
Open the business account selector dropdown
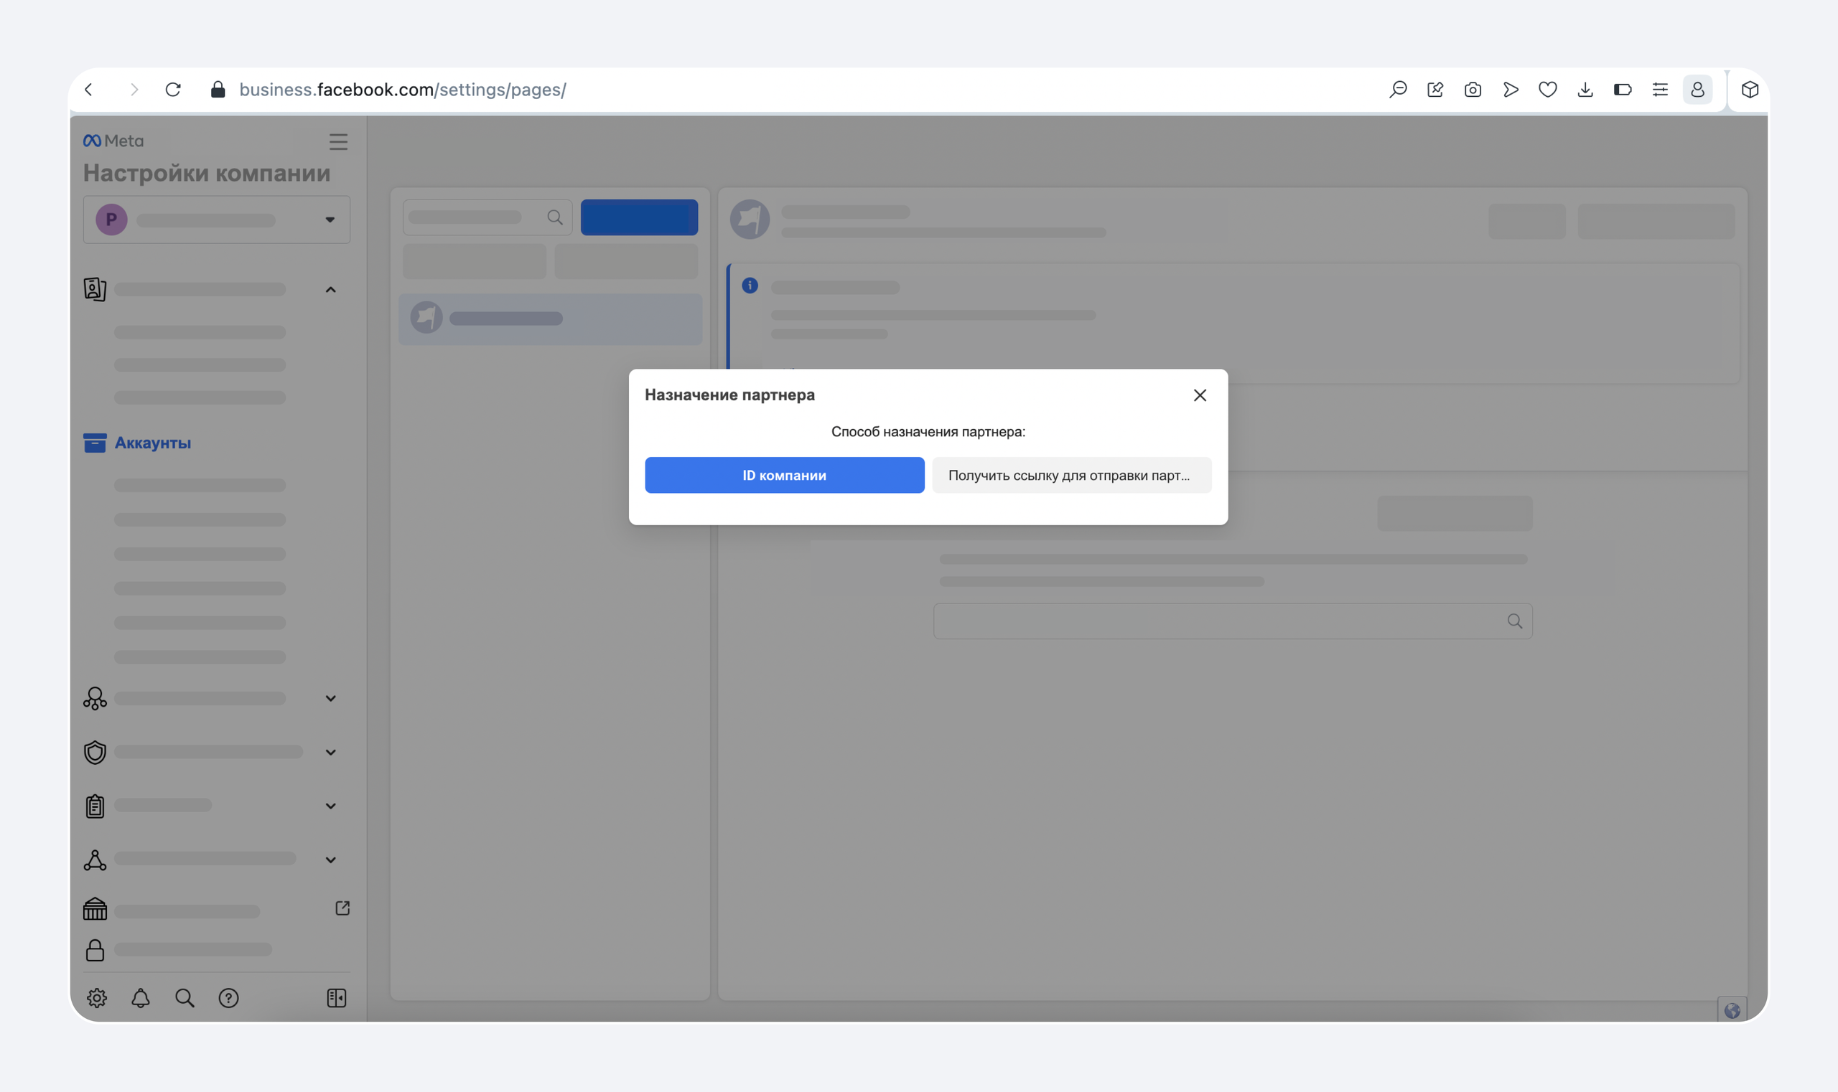[217, 220]
